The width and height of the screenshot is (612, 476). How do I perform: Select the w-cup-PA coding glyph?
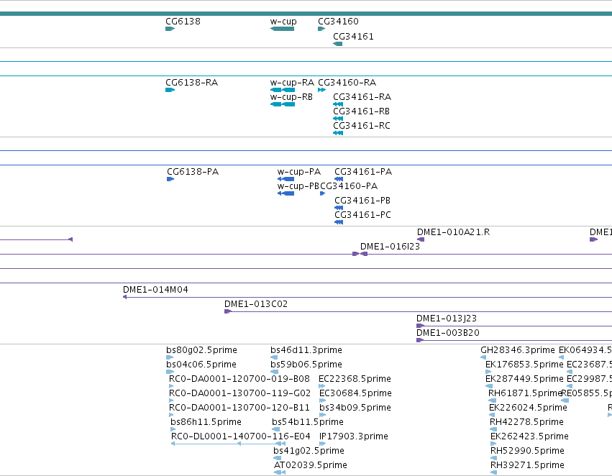coord(286,180)
